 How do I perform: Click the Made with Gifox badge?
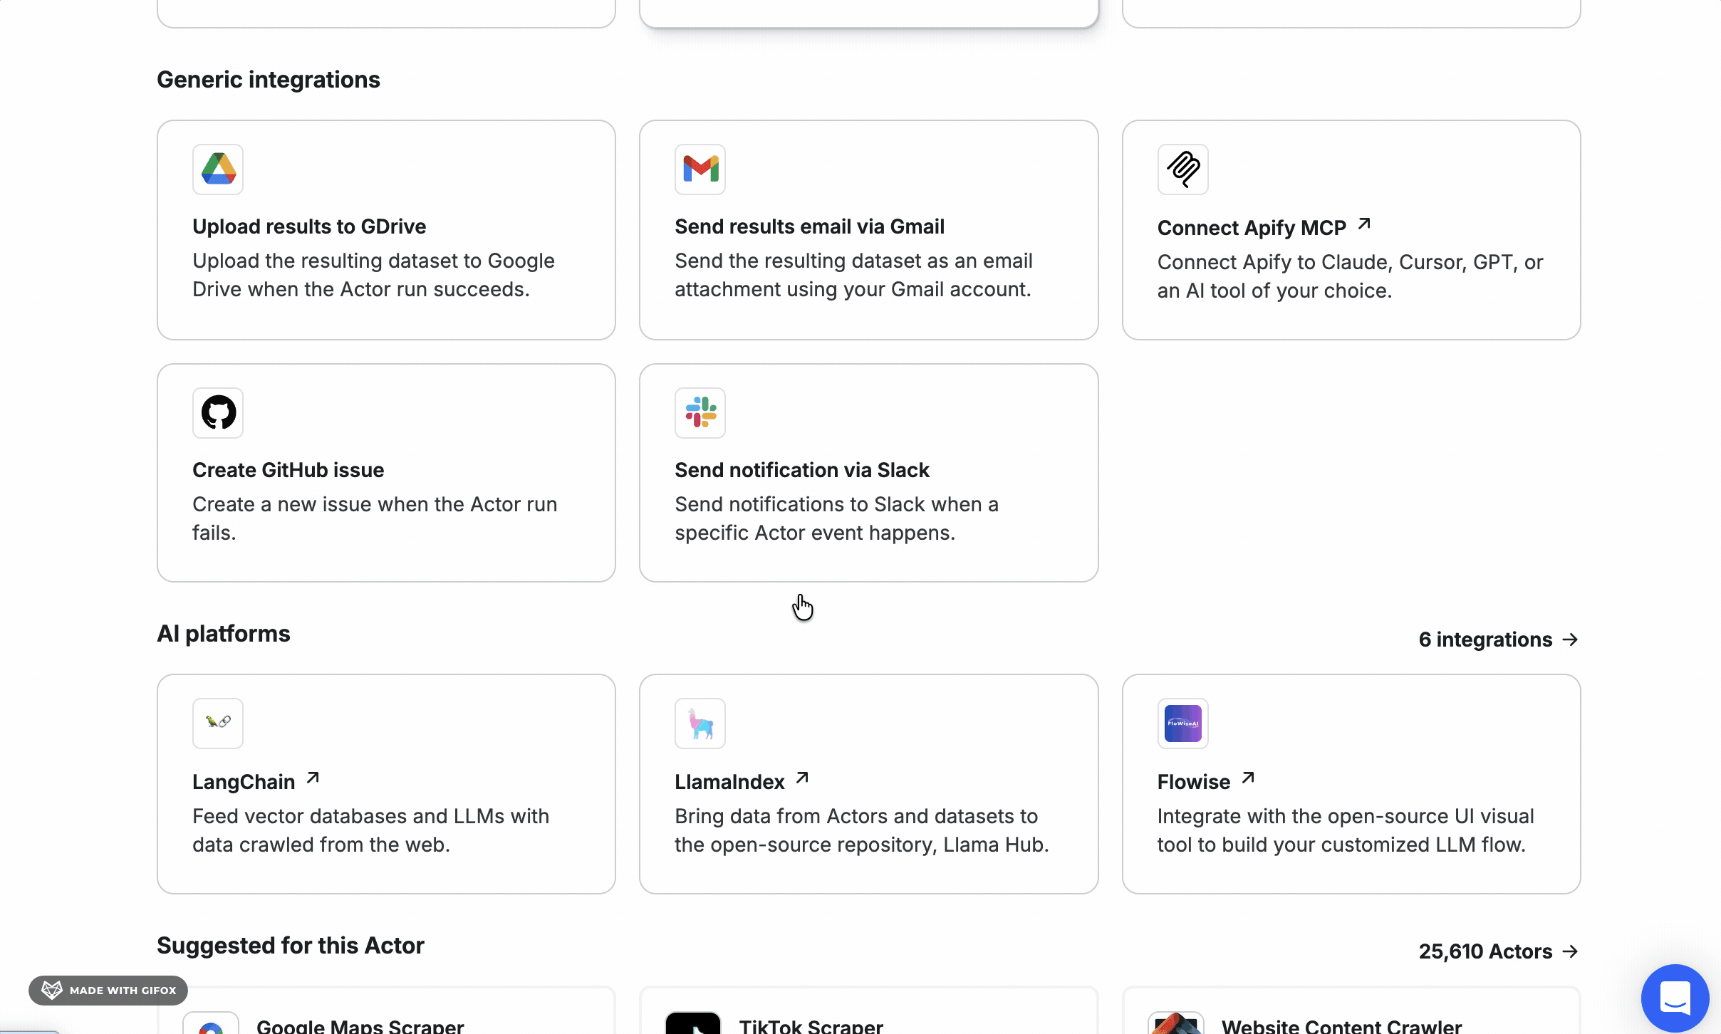pos(108,990)
